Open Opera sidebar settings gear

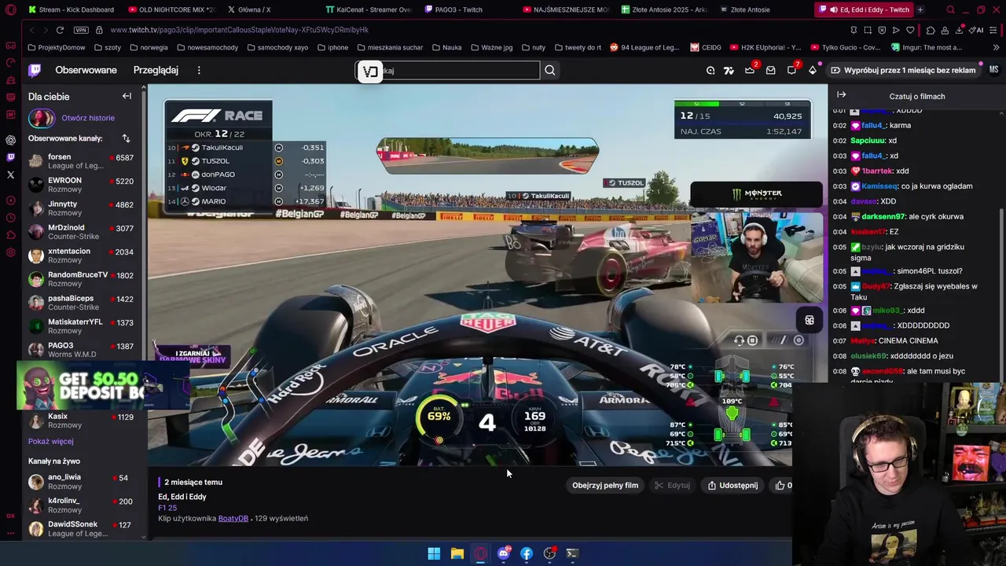[10, 252]
